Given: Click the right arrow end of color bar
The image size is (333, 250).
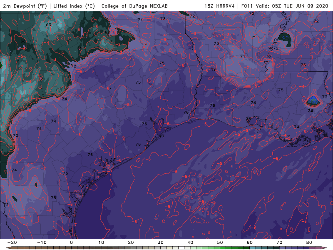Looking at the screenshot, I should [325, 248].
